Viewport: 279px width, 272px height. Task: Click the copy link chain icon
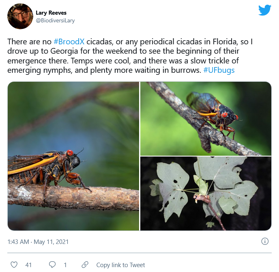pos(85,265)
